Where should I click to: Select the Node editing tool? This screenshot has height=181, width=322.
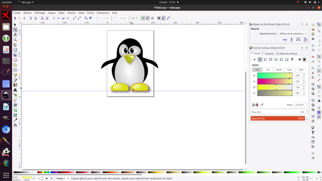point(15,29)
